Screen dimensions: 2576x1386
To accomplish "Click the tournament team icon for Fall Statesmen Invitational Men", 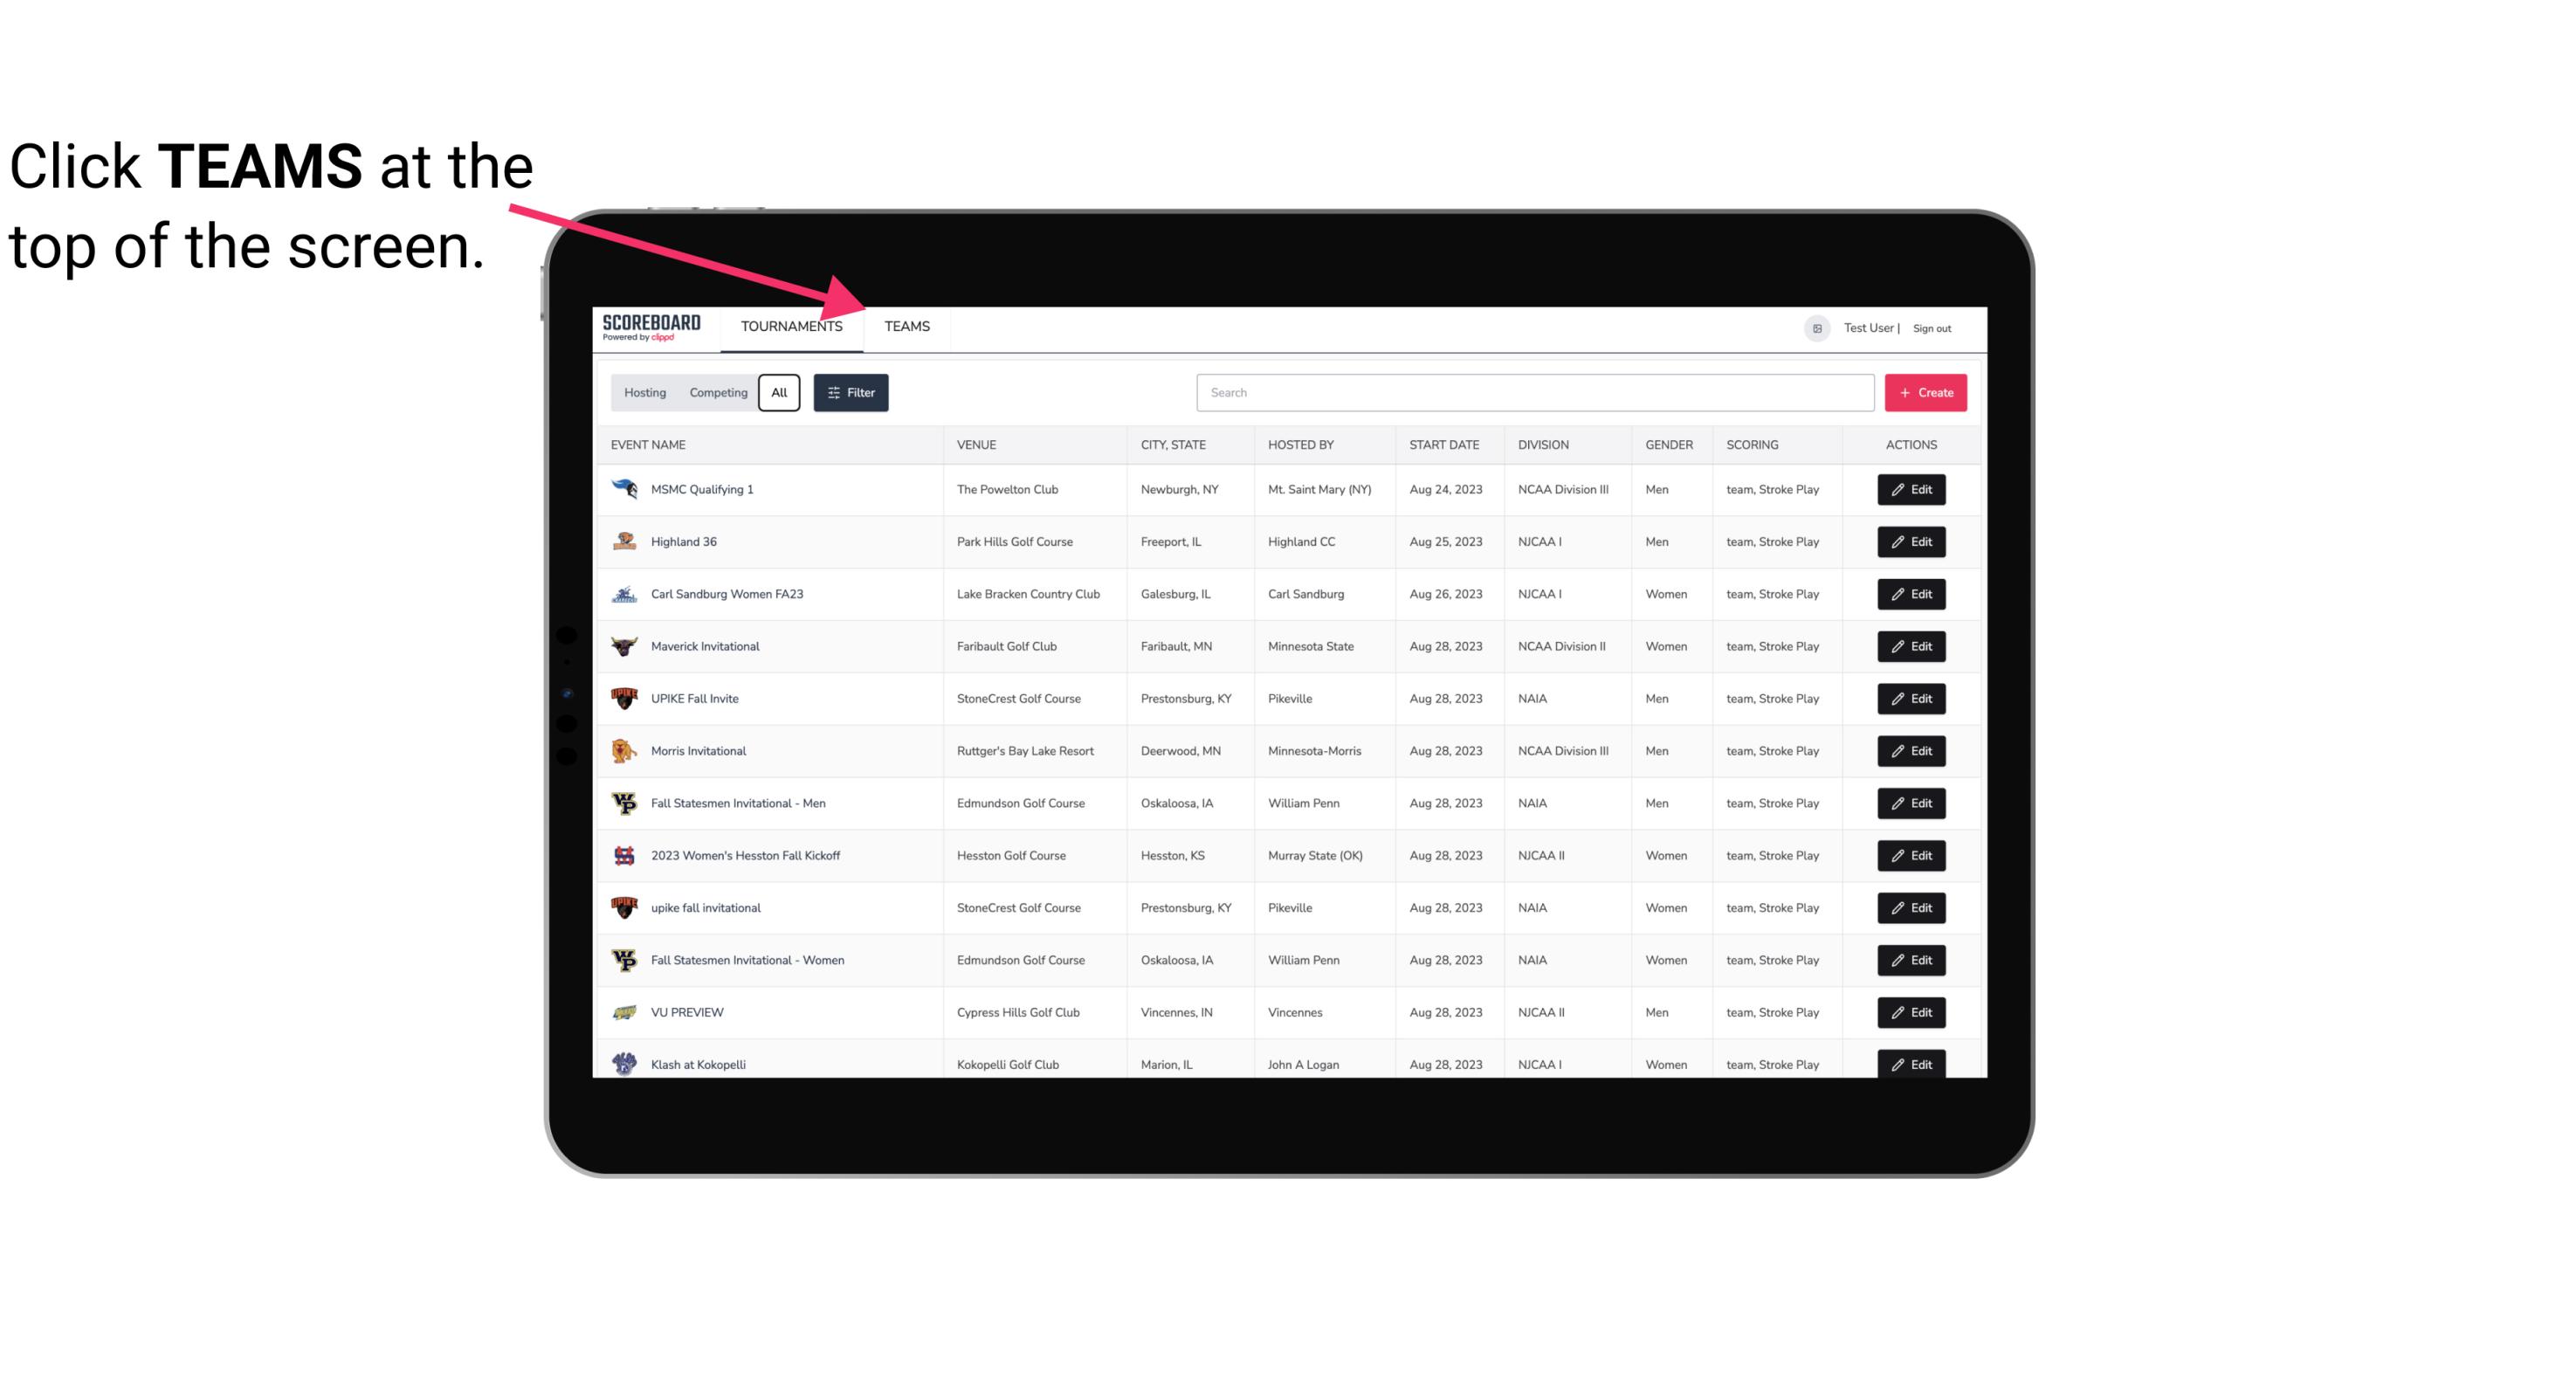I will pos(626,803).
